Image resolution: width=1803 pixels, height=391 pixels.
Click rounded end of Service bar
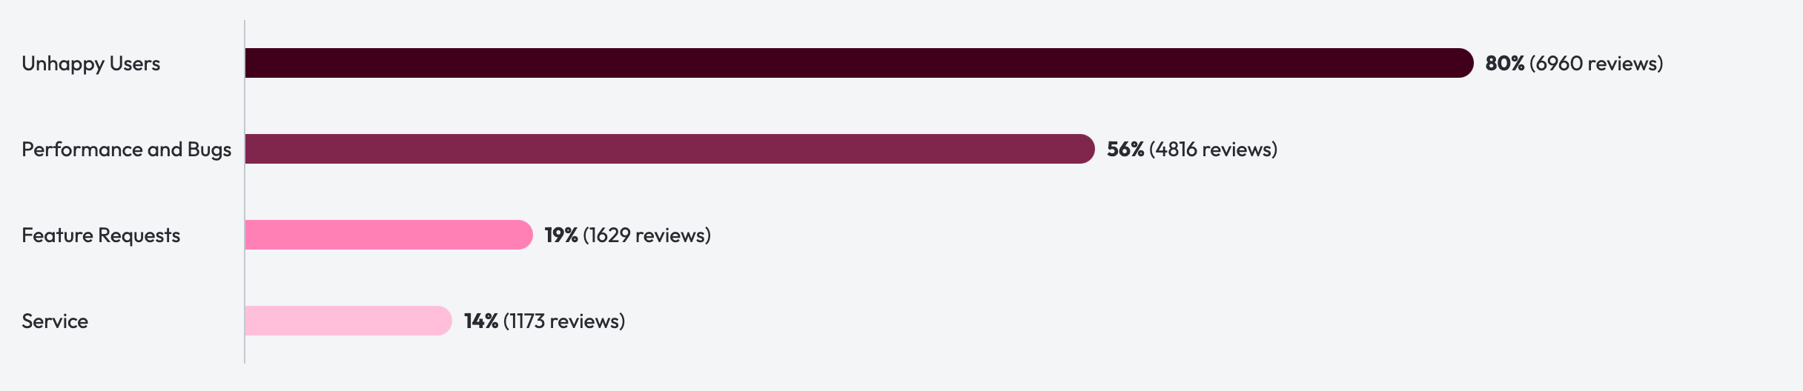443,321
